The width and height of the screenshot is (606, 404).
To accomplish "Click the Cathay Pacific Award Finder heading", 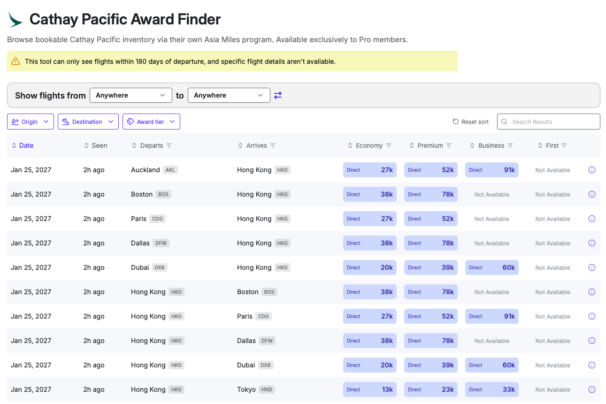I will (125, 19).
